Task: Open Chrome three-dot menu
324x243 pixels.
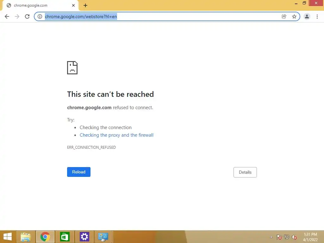Action: point(317,16)
